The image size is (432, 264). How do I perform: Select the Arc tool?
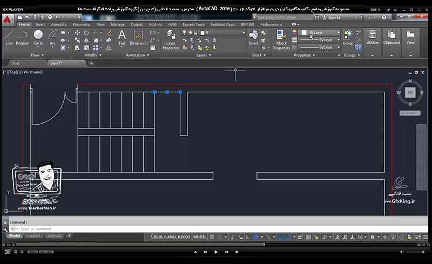[52, 38]
